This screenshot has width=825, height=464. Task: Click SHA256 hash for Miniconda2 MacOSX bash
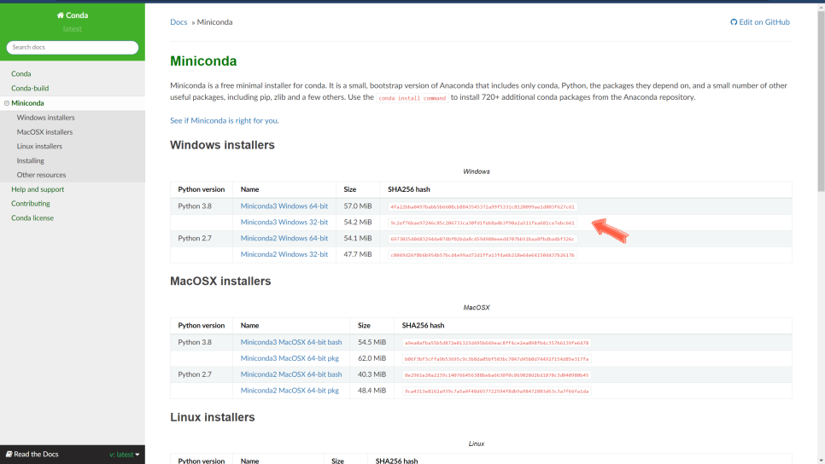click(497, 375)
